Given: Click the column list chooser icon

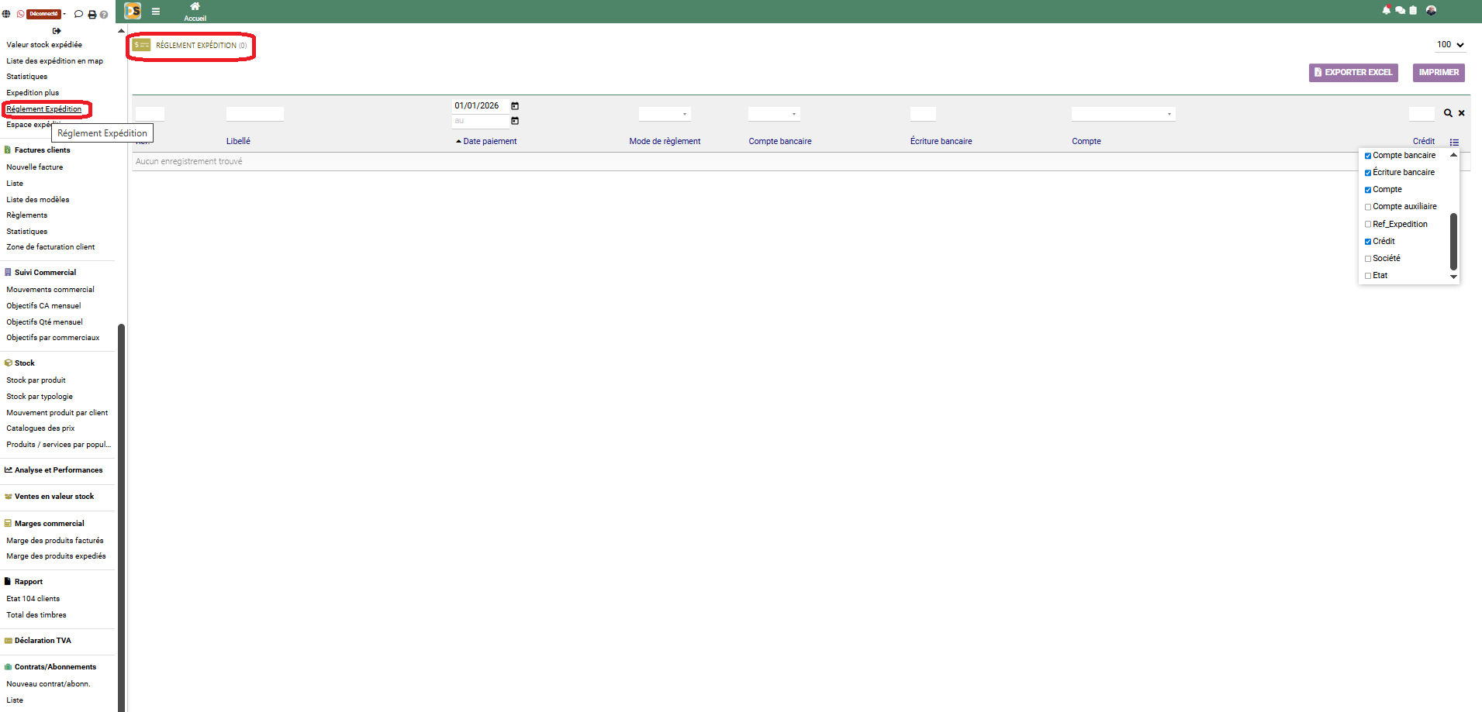Looking at the screenshot, I should point(1454,142).
